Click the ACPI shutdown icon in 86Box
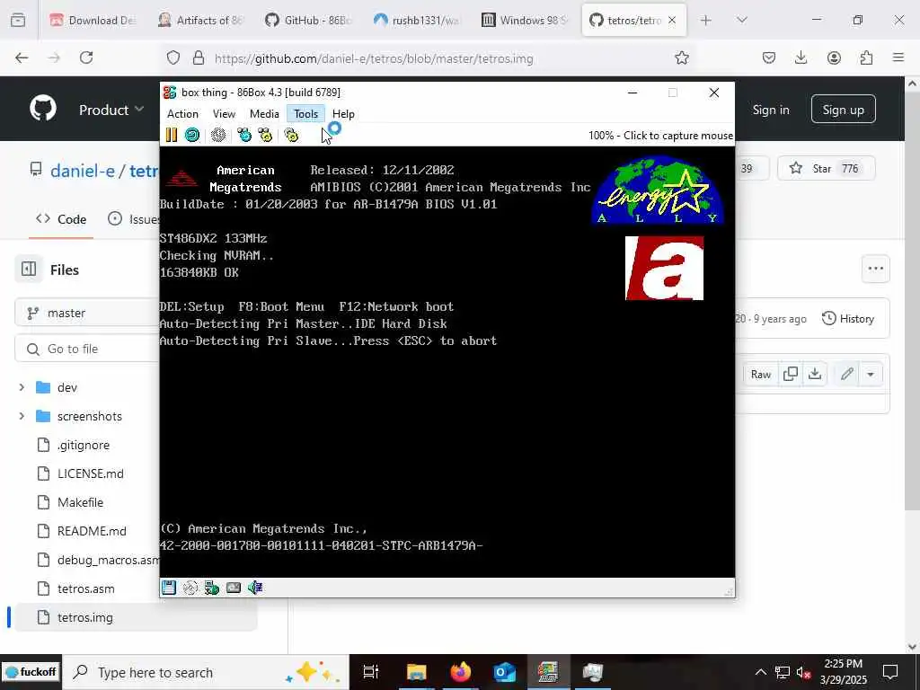Viewport: 920px width, 690px height. 218,135
